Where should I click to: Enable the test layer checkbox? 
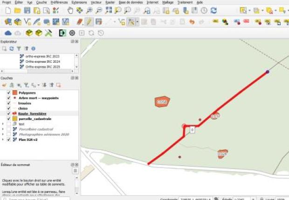coord(8,124)
